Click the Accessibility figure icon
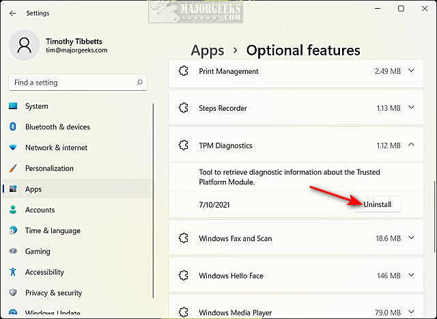 13,272
